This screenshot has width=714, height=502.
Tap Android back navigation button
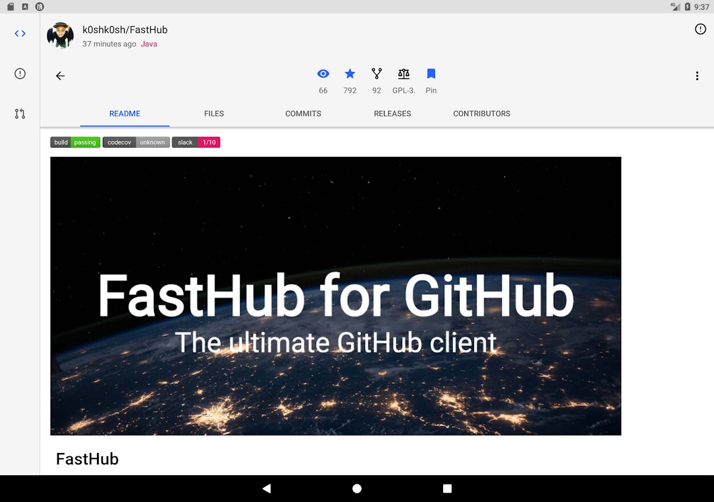[x=266, y=488]
